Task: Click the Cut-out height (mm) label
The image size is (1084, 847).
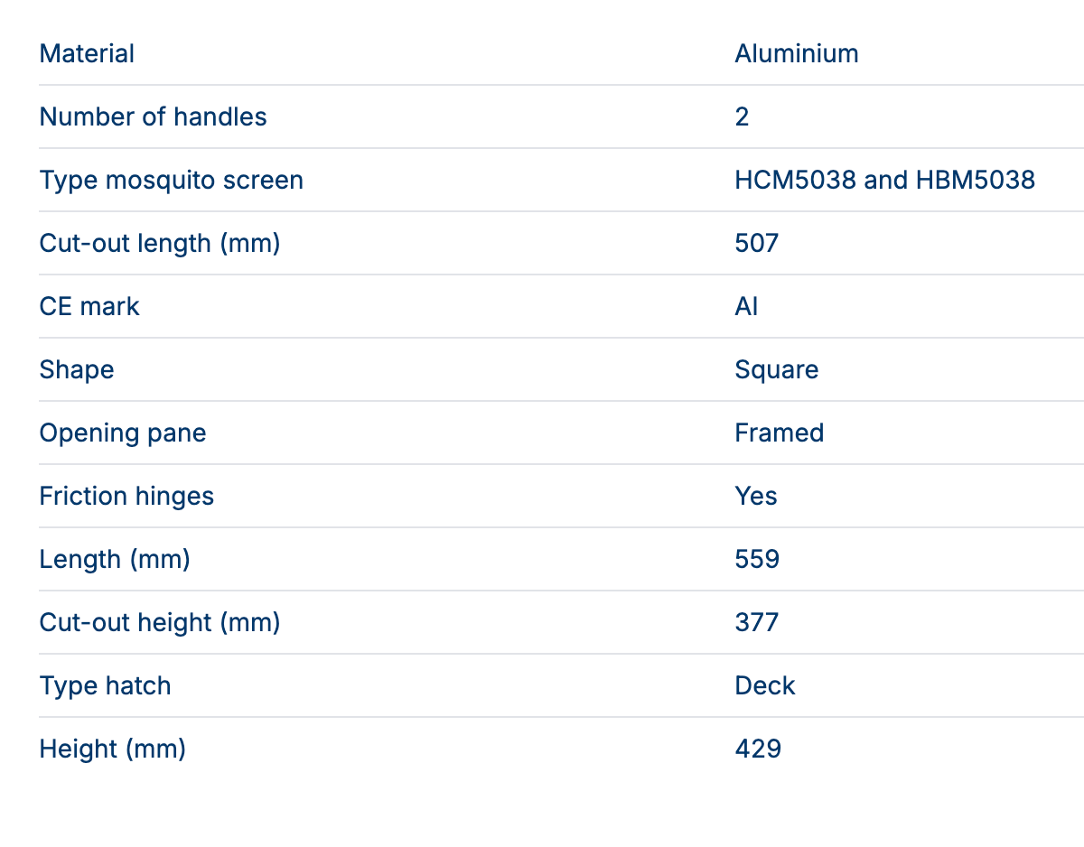Action: pyautogui.click(x=160, y=623)
